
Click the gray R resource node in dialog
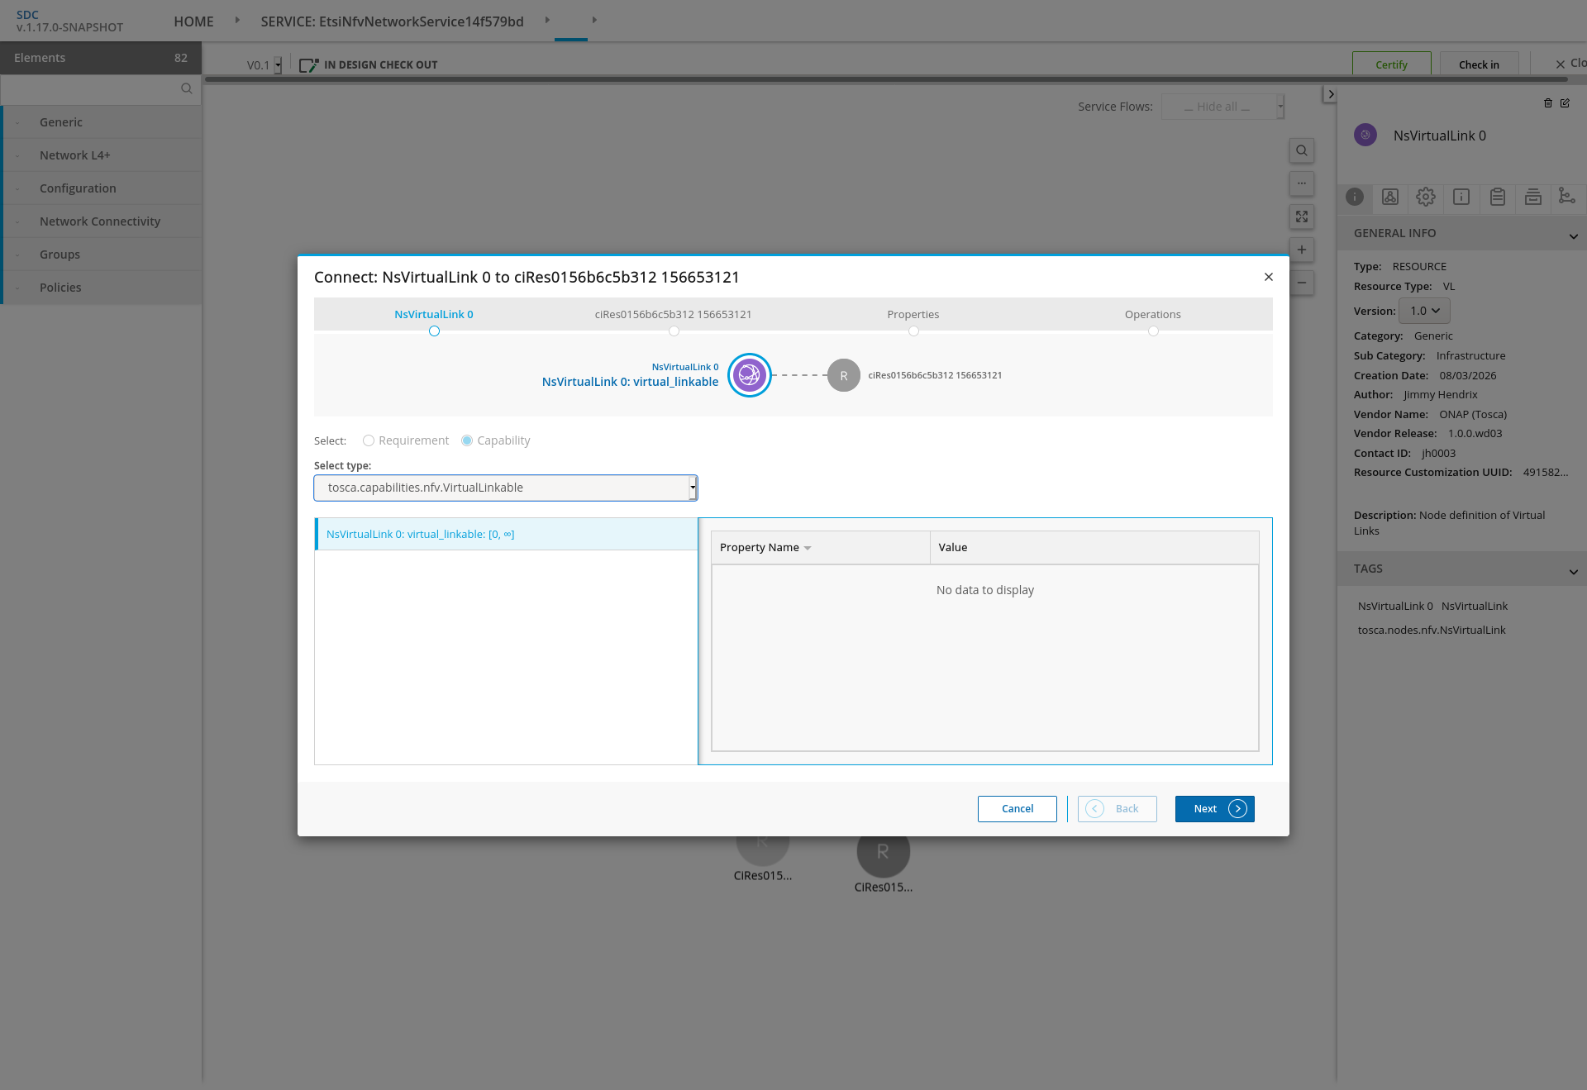844,375
